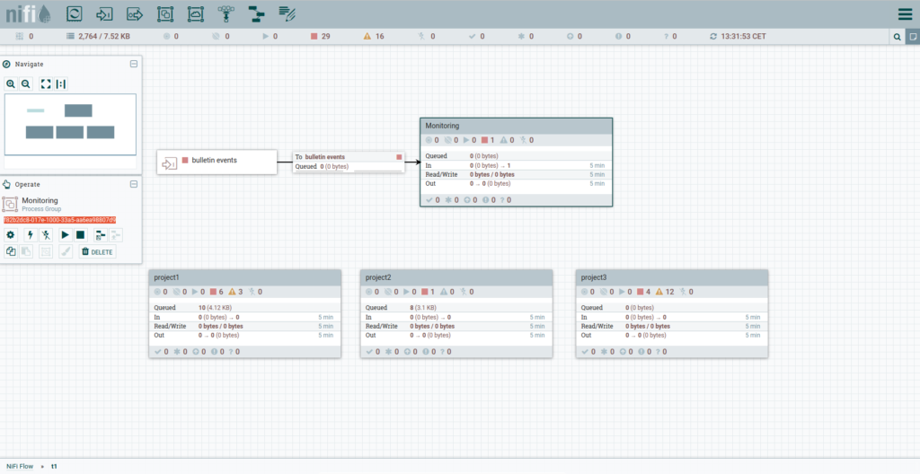Select the bulletin events input port
The width and height of the screenshot is (920, 474).
[x=217, y=162]
